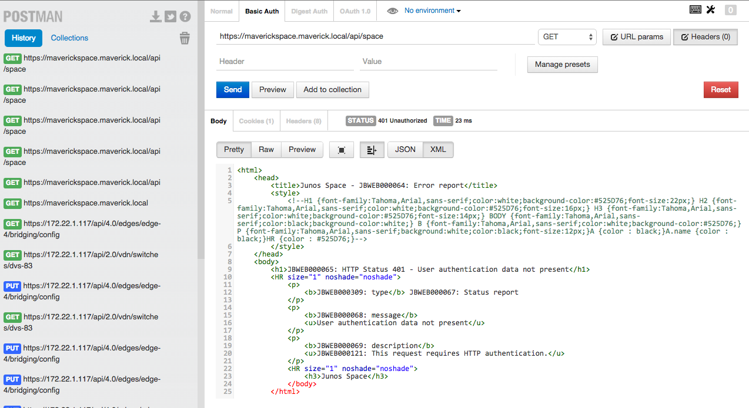Image resolution: width=749 pixels, height=408 pixels.
Task: Click the sidebar history scrollbar
Action: click(200, 129)
